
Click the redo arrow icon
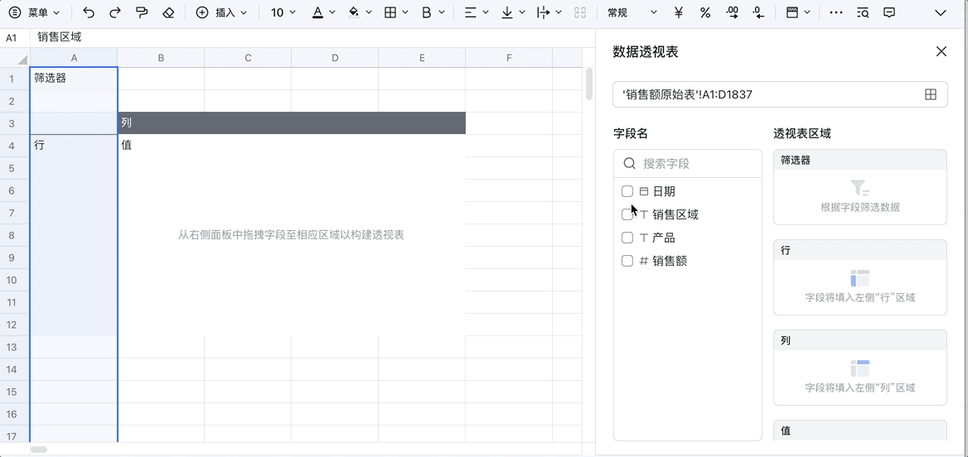pyautogui.click(x=115, y=12)
